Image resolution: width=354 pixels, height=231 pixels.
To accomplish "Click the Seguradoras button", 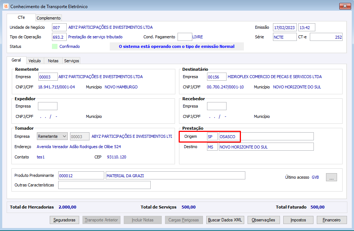I will pyautogui.click(x=64, y=220).
